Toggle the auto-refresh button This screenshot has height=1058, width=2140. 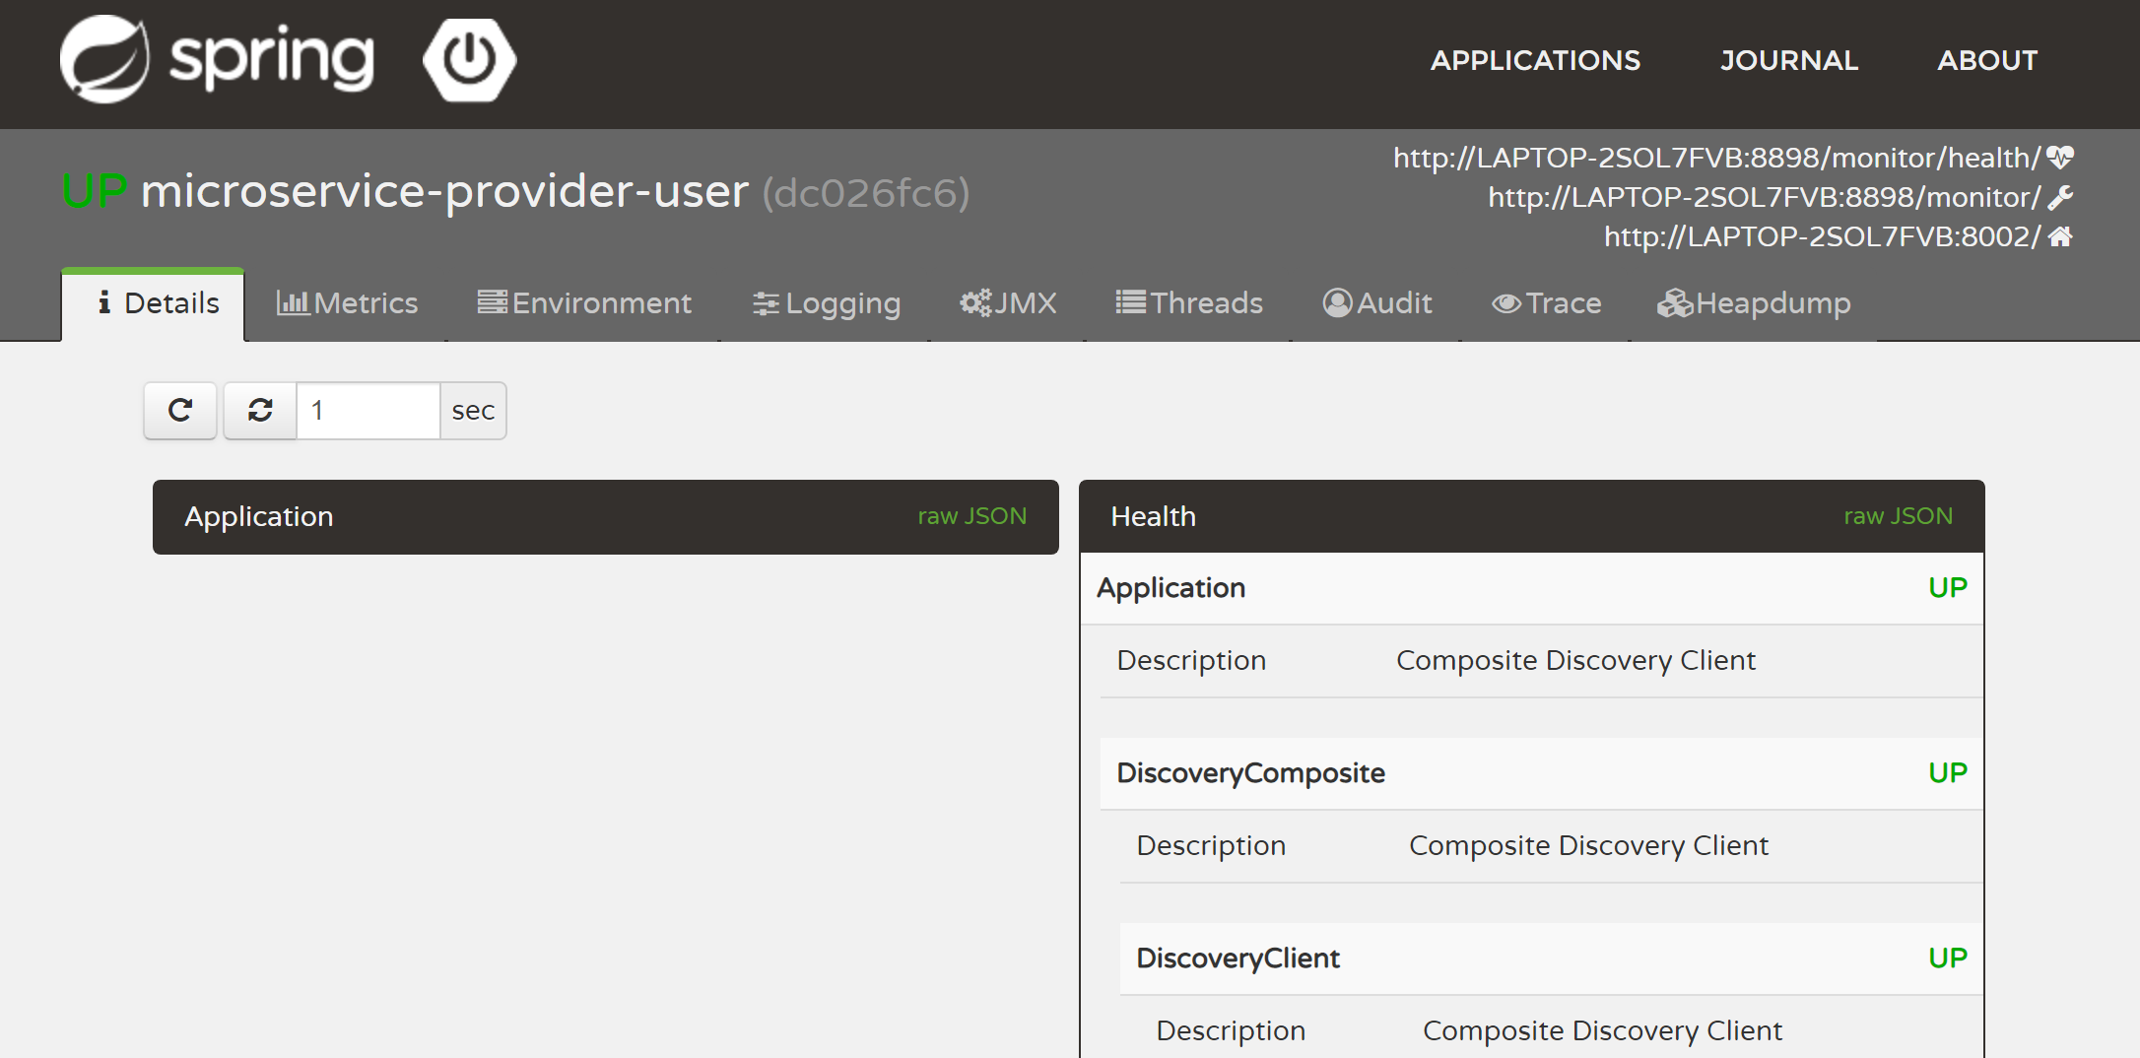pos(260,410)
